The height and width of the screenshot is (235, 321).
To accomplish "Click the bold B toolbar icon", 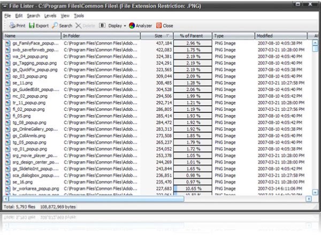I will coord(102,25).
